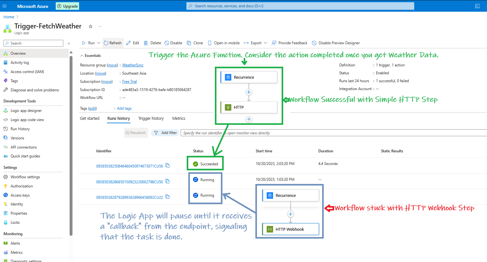Collapse the left sidebar with double chevron
Screen dimensions: 487x262
click(69, 43)
